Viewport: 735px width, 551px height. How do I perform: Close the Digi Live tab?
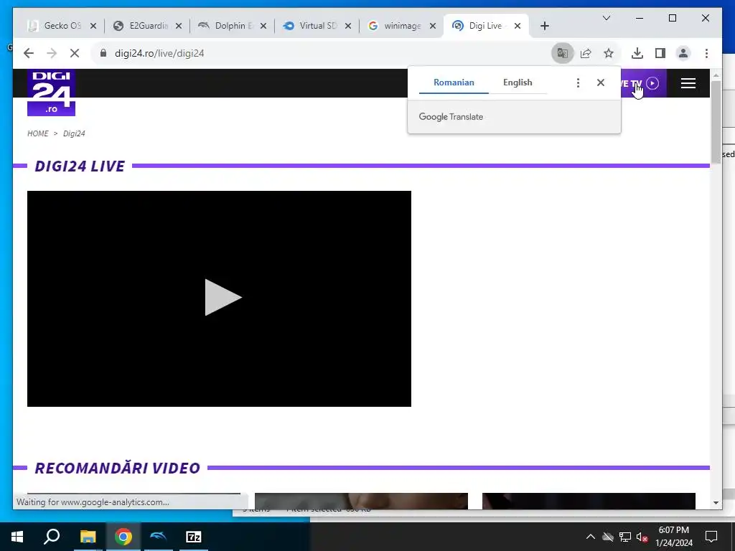click(518, 27)
